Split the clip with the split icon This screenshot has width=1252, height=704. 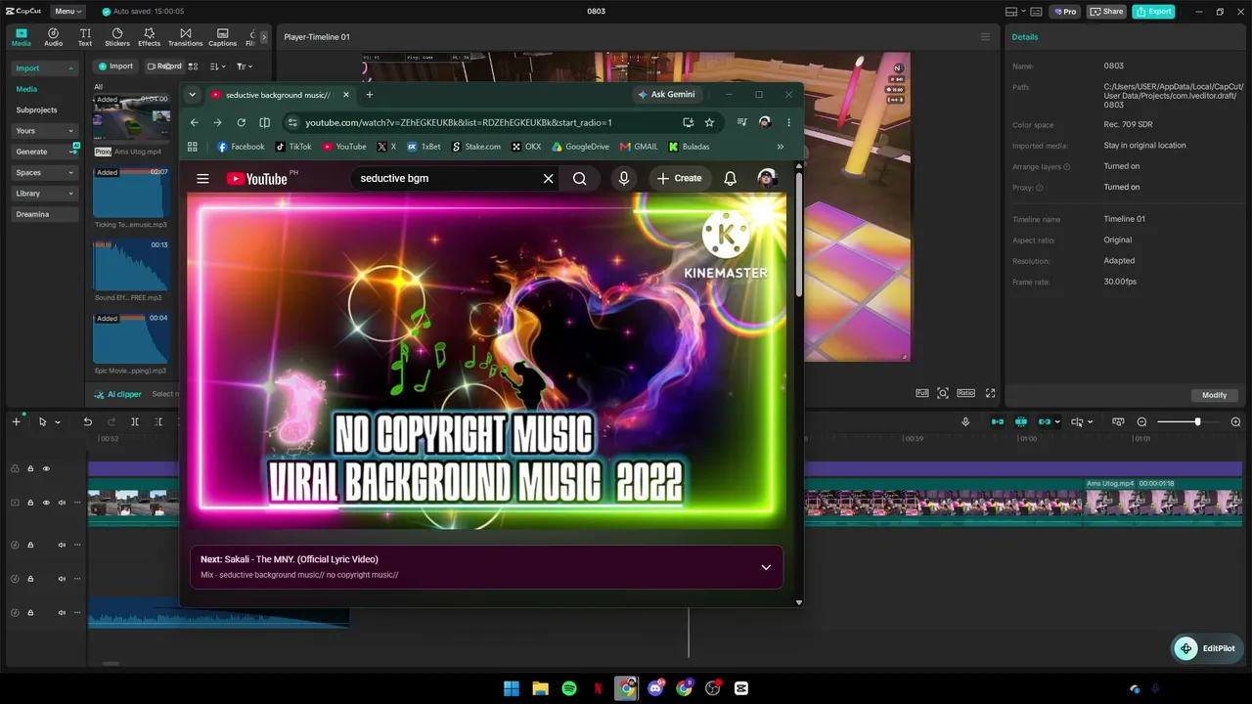point(135,421)
